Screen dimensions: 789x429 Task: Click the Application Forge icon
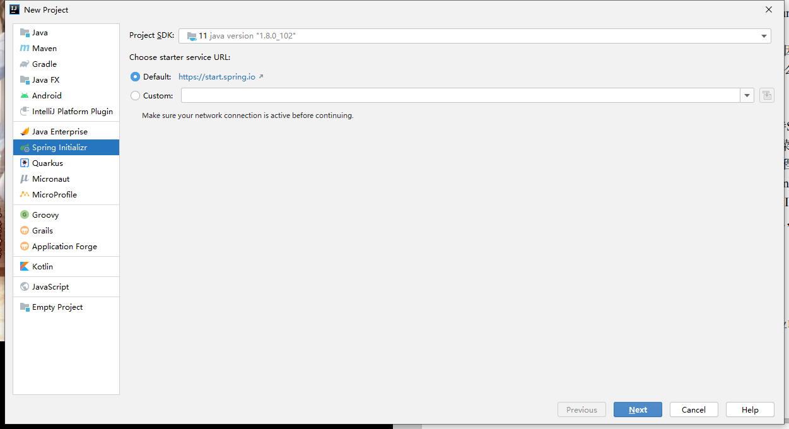pyautogui.click(x=25, y=247)
